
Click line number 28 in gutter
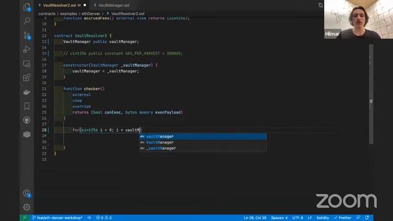(44, 130)
